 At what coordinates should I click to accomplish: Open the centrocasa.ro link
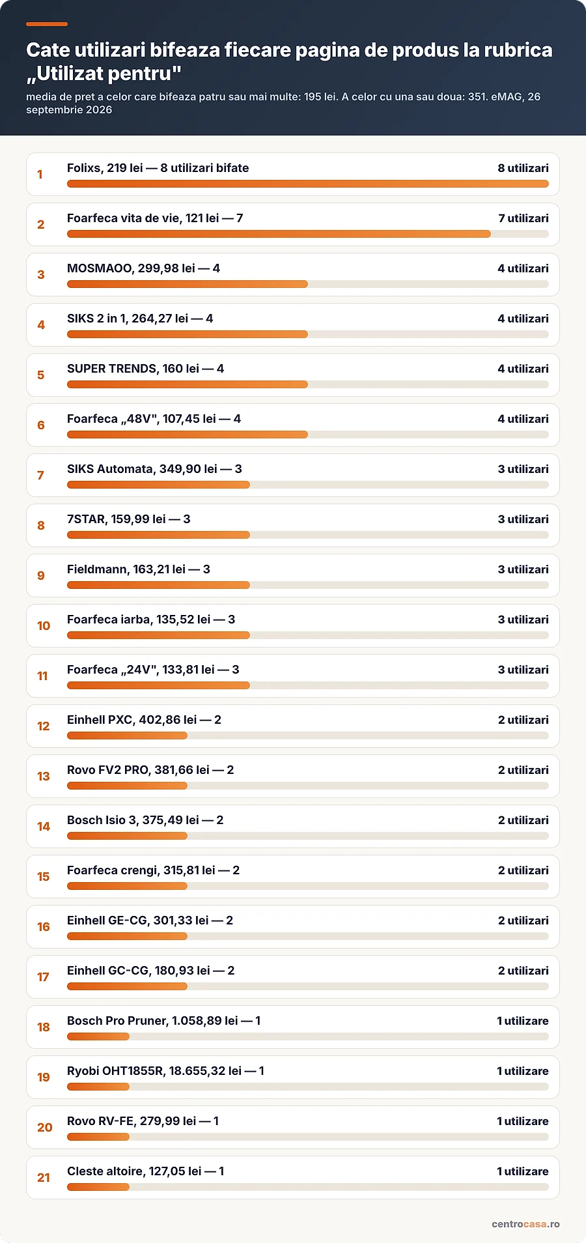[525, 1224]
